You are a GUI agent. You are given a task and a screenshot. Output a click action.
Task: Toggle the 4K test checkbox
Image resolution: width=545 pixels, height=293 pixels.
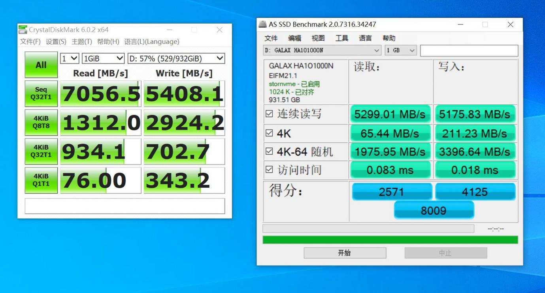[x=269, y=133]
